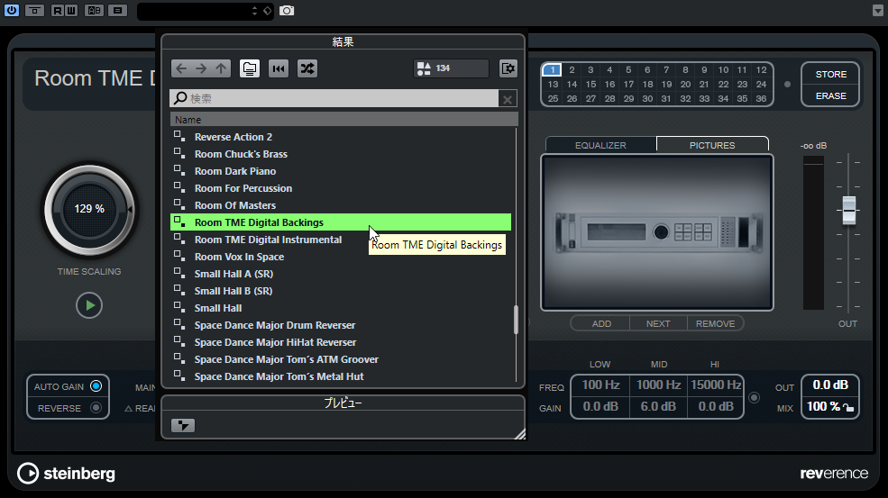Switch to the EQUALIZER tab
This screenshot has width=888, height=498.
(x=600, y=145)
